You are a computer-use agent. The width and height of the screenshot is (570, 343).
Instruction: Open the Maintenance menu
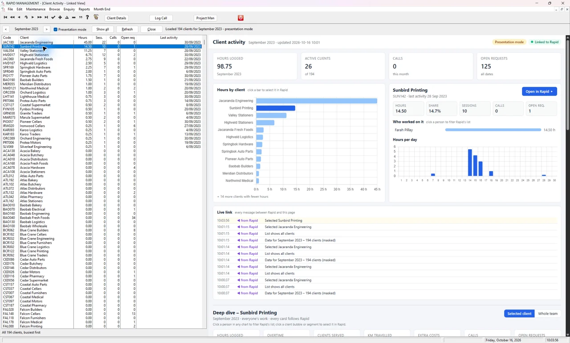[36, 9]
